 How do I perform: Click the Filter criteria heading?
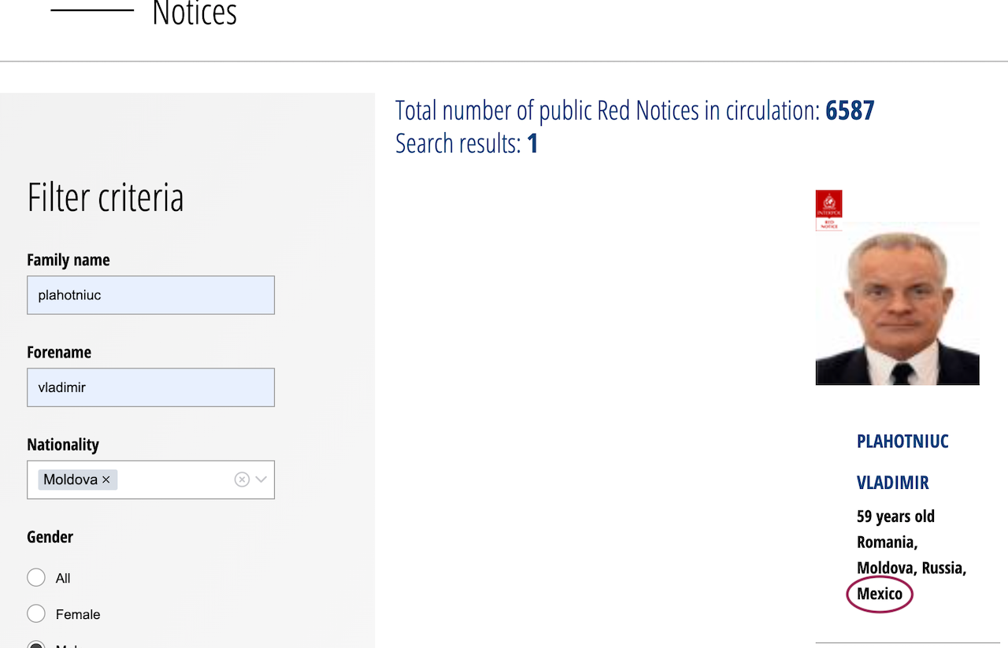106,197
